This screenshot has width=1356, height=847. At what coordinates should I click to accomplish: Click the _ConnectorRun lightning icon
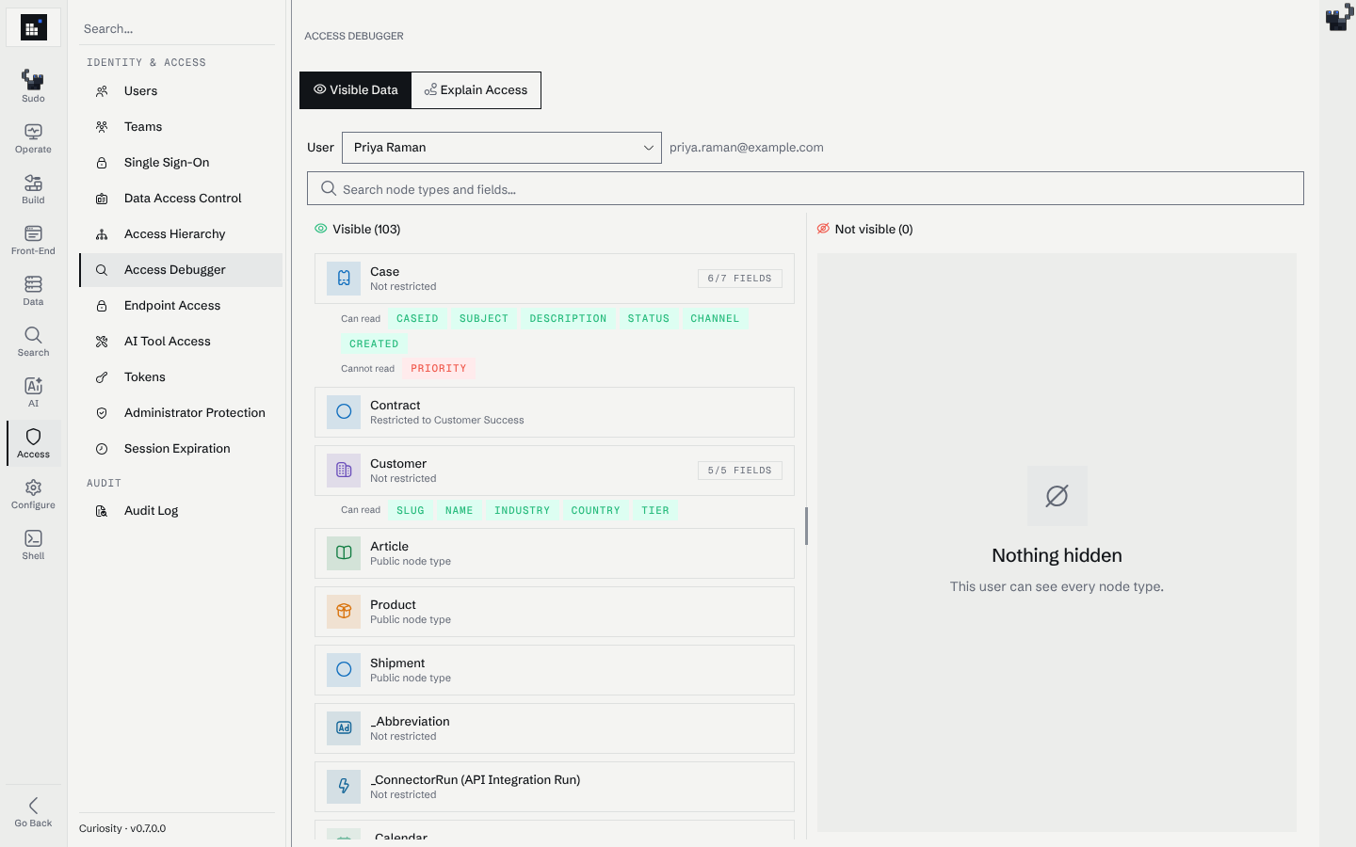click(x=344, y=787)
